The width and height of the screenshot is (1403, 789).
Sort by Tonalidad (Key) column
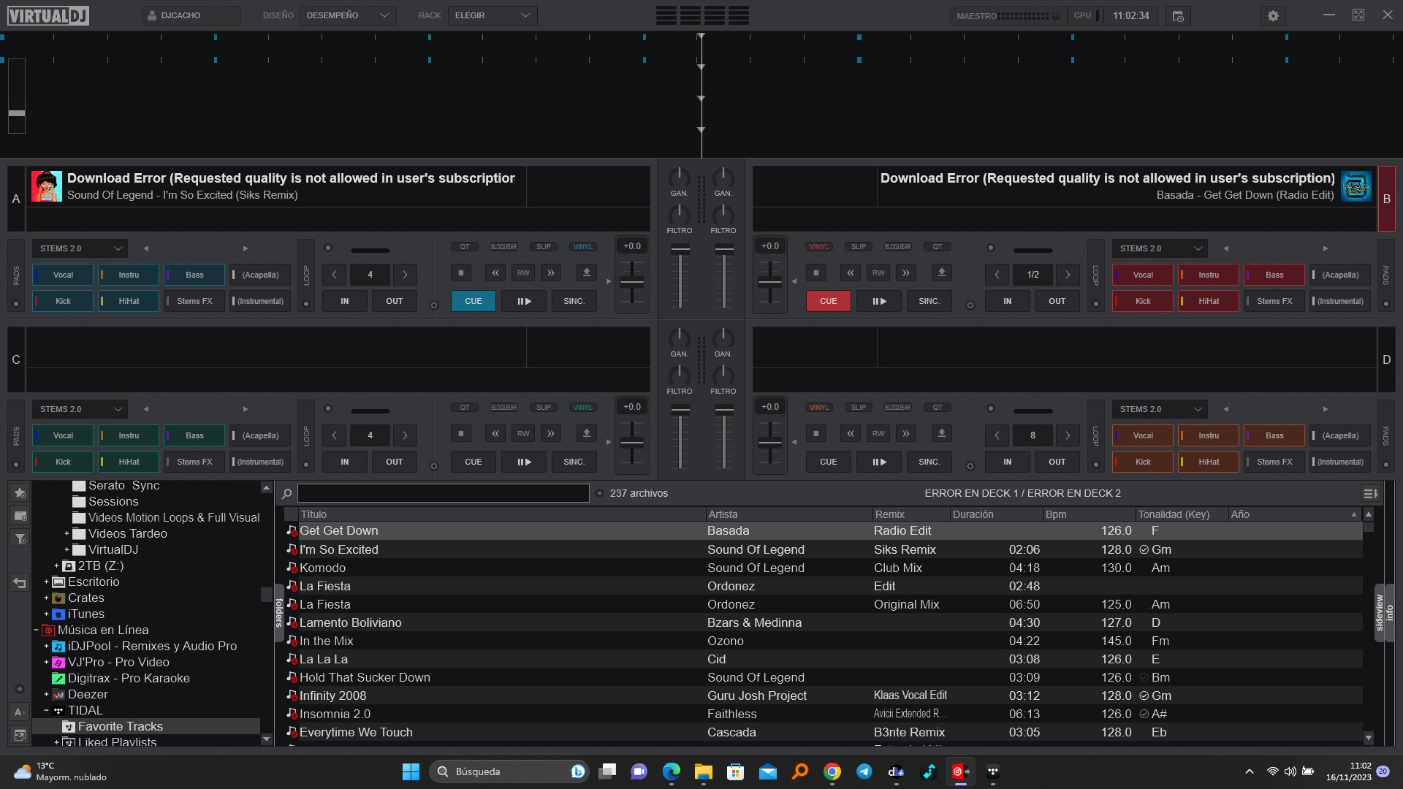pos(1182,514)
